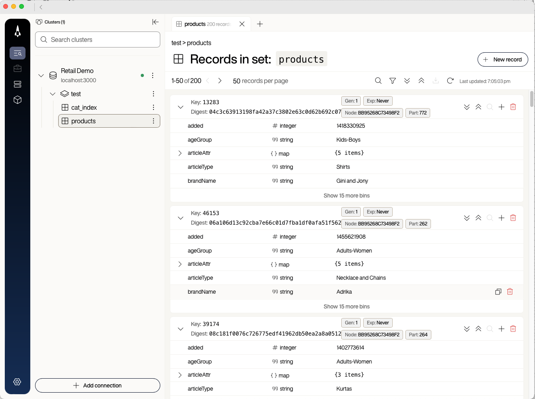The width and height of the screenshot is (535, 399).
Task: Click the refresh records icon
Action: 450,81
